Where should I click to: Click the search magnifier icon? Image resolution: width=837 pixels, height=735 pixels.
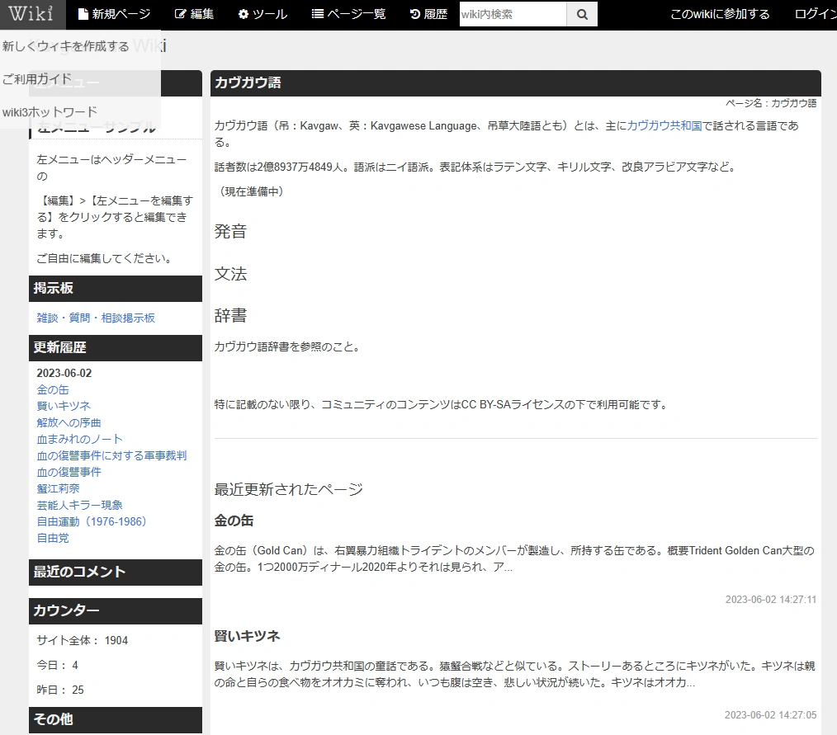tap(581, 14)
